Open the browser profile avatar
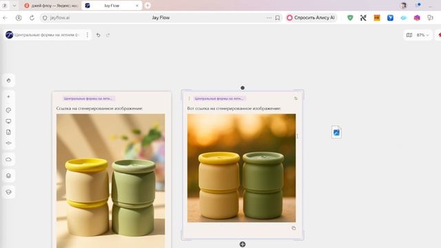Screen dimensions: 441x248 (404, 6)
